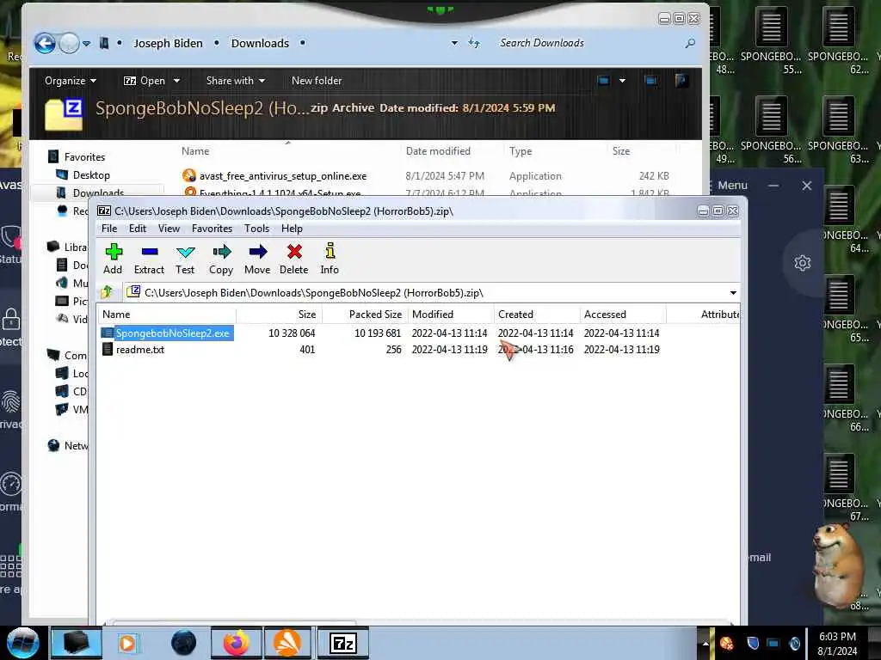Click the Back arrow in Explorer window

tap(45, 43)
